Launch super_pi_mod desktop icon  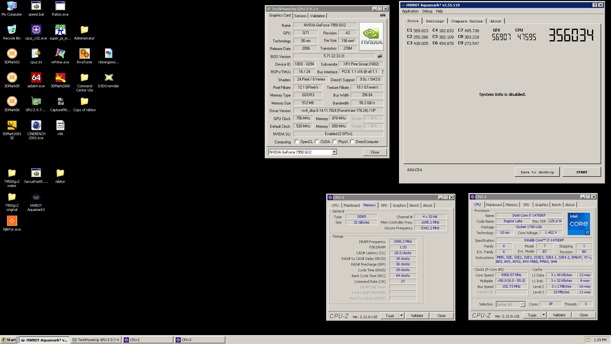click(60, 32)
